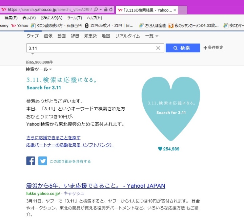Click the Facebook share icon
Viewport: 244px width, 221px height.
[31, 161]
